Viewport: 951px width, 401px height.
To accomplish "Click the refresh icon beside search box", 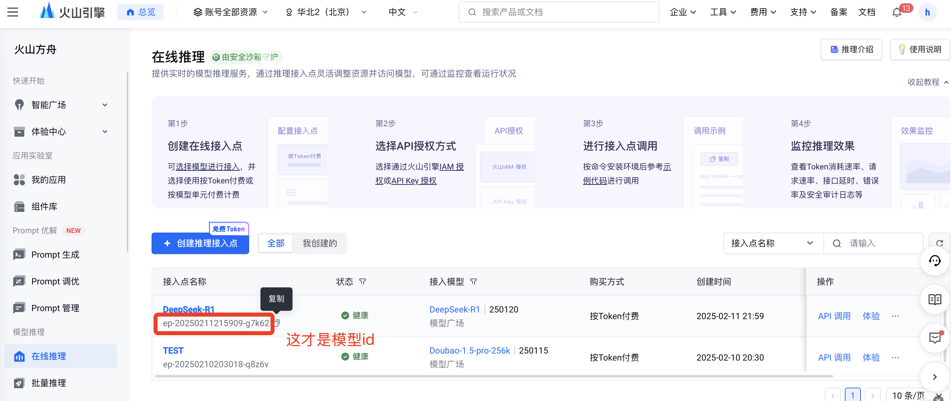I will (939, 243).
